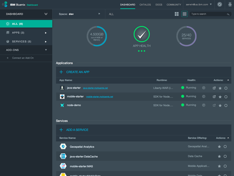Image resolution: width=234 pixels, height=176 pixels.
Task: Collapse Services table with Actions arrow
Action: (x=228, y=138)
